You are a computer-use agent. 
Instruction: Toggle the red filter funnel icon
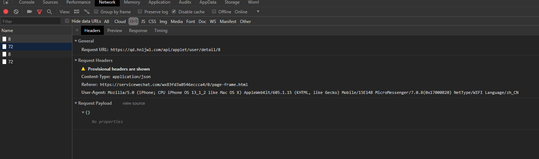(x=39, y=12)
